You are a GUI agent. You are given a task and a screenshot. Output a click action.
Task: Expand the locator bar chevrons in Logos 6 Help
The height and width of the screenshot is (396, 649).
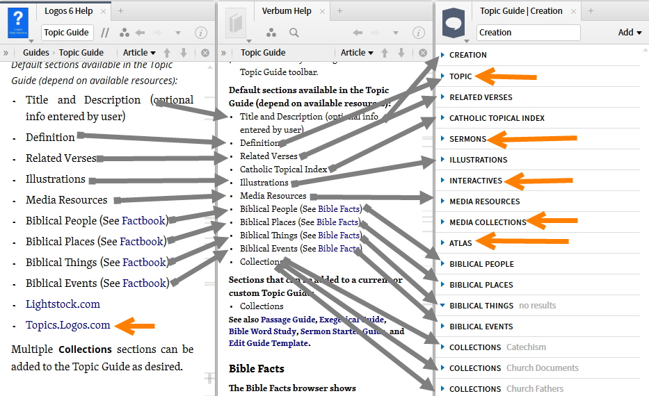[6, 53]
